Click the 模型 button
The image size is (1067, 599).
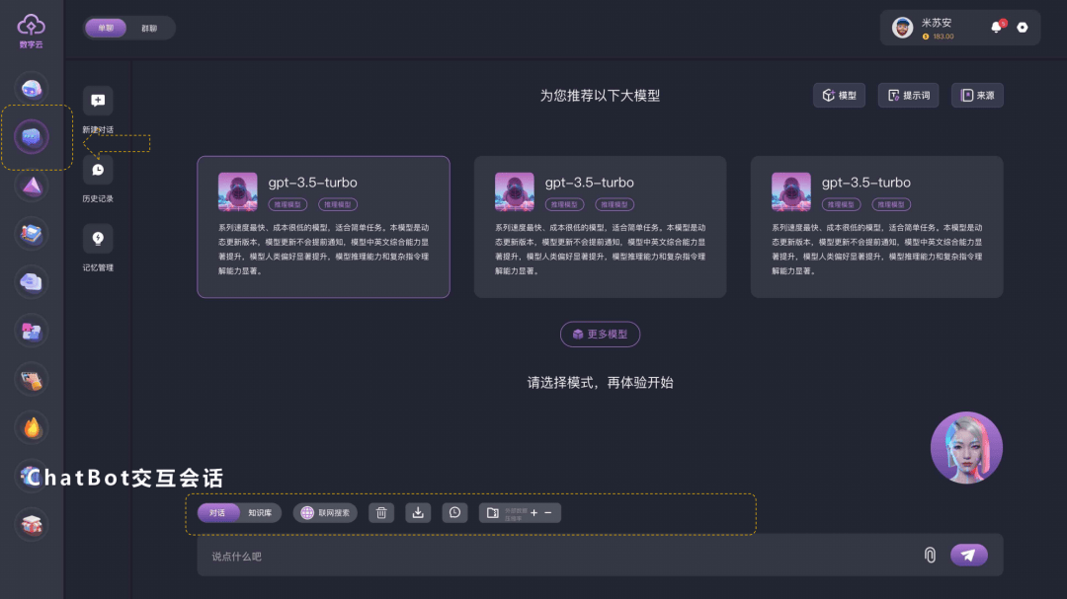[839, 95]
